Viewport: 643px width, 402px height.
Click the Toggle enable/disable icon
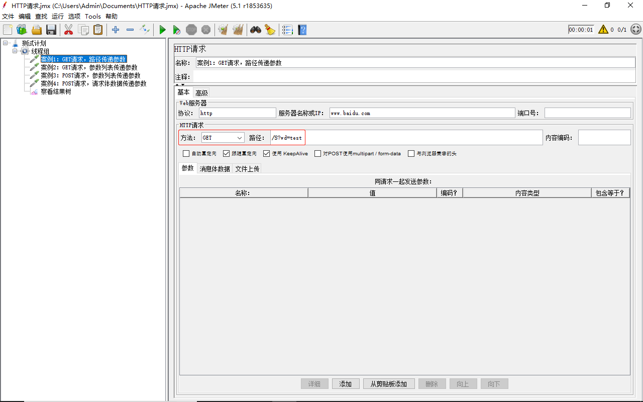click(x=145, y=30)
